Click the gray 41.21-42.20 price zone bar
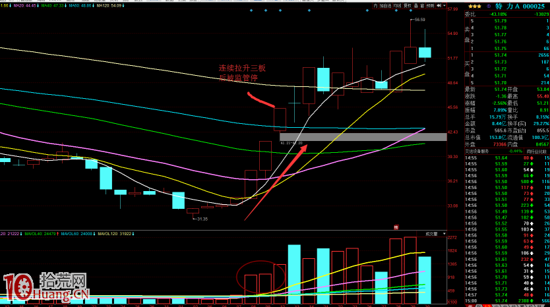 coord(363,136)
